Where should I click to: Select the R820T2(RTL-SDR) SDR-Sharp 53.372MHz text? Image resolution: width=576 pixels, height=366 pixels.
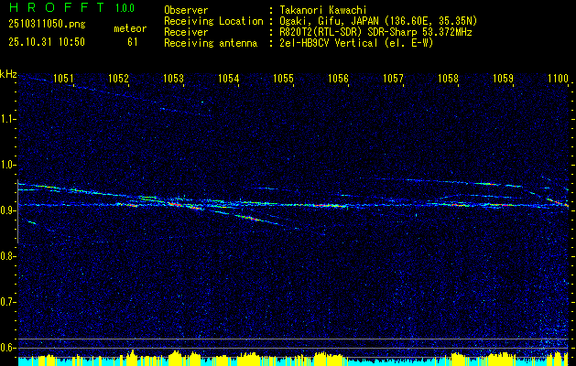coord(375,32)
